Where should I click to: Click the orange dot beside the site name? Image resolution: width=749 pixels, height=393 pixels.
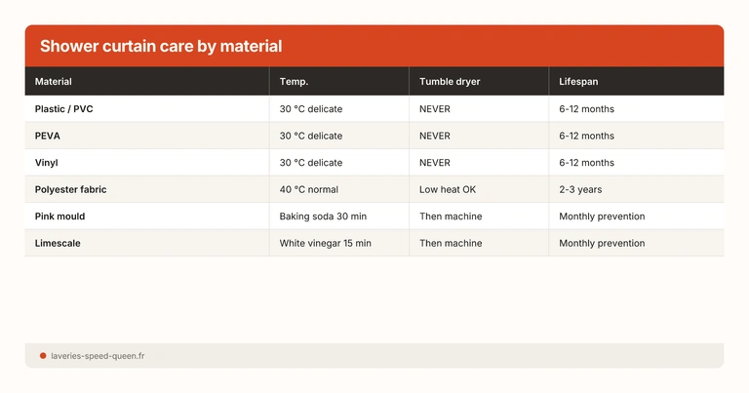pyautogui.click(x=43, y=356)
